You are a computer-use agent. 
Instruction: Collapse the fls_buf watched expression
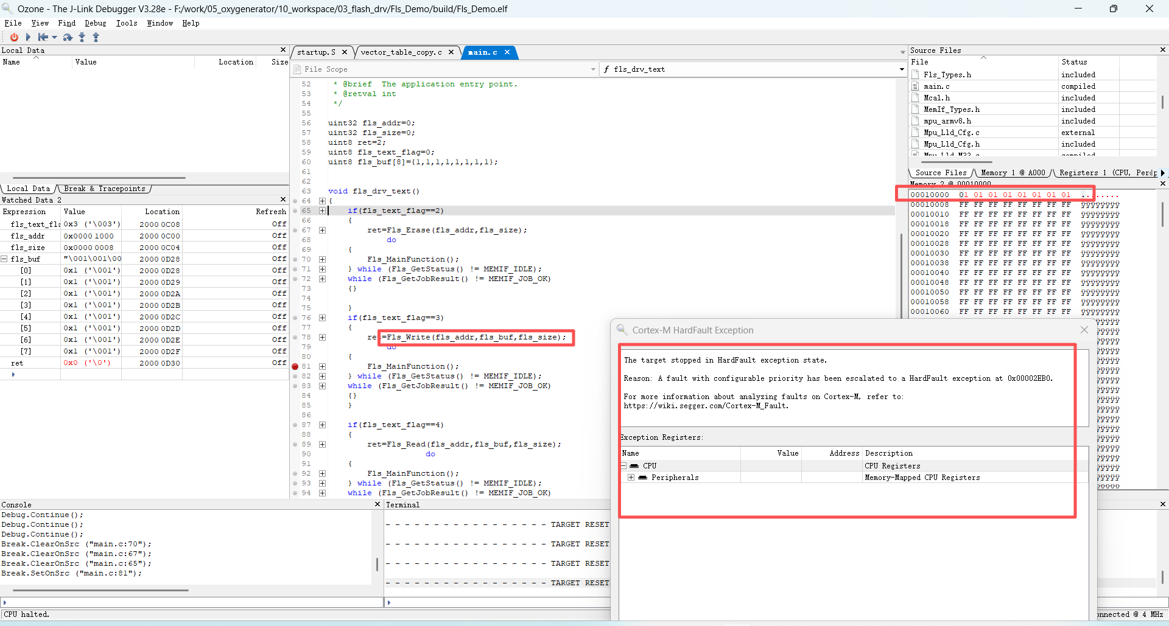point(4,259)
